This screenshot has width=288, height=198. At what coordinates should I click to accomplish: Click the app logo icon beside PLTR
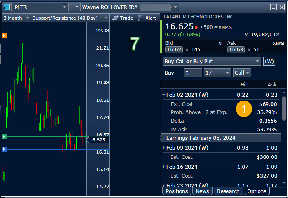(x=6, y=7)
